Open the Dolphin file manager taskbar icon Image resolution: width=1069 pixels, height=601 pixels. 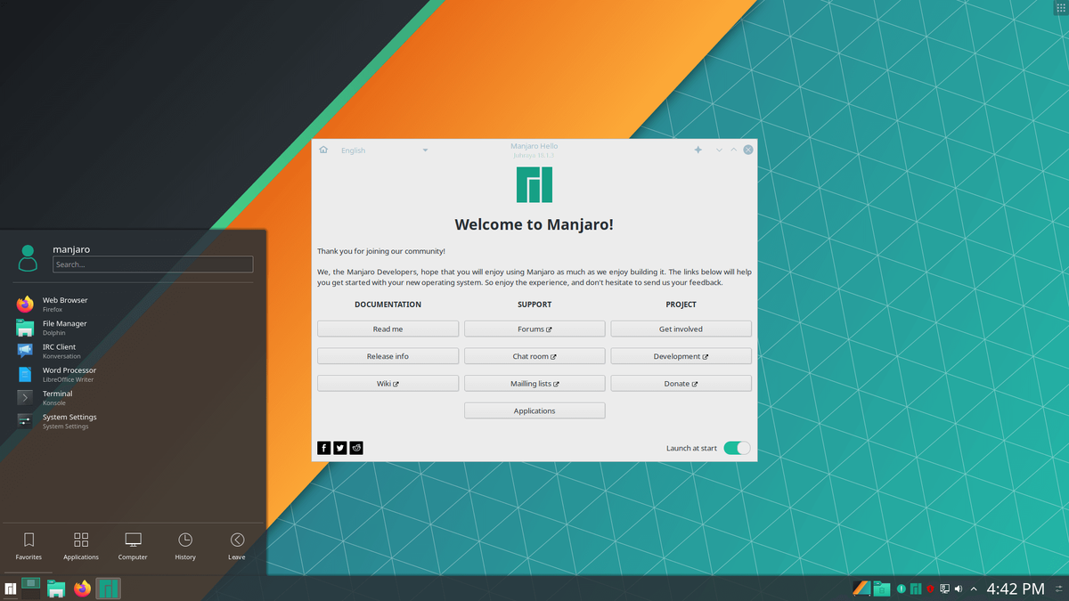(x=55, y=588)
